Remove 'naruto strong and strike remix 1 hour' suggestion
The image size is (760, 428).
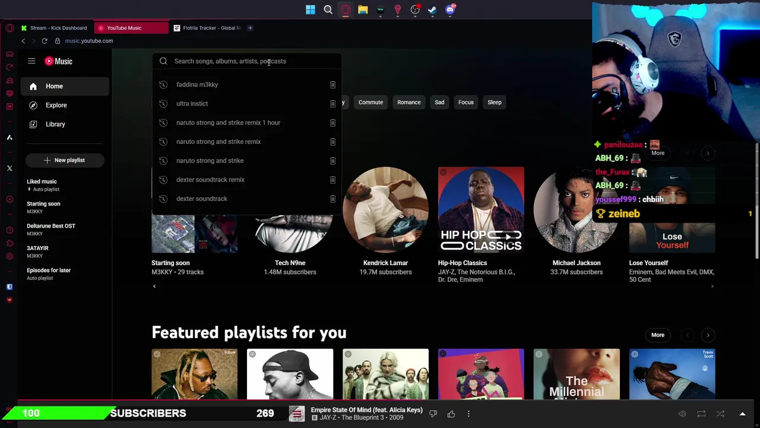tap(332, 122)
